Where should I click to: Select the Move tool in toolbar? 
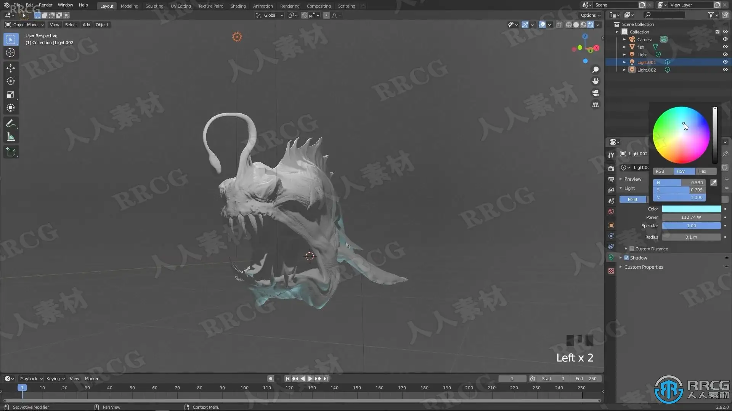11,68
